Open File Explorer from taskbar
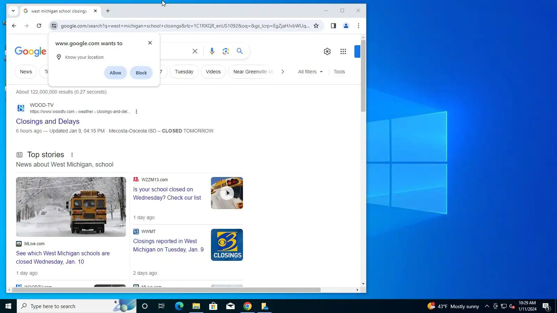 coord(196,306)
